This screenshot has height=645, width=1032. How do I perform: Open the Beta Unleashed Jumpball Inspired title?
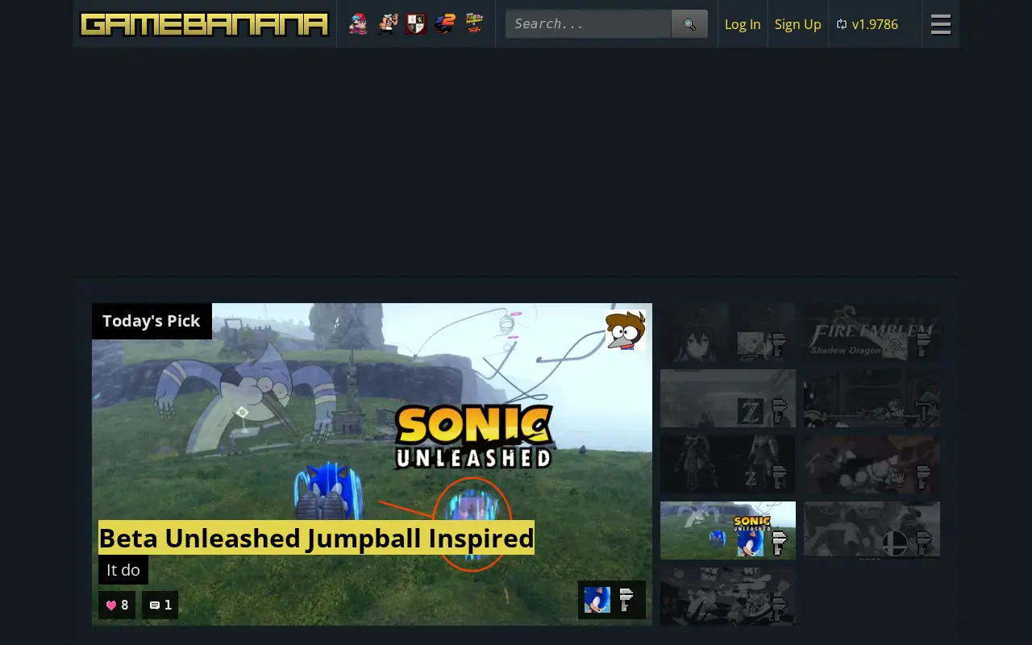point(316,537)
